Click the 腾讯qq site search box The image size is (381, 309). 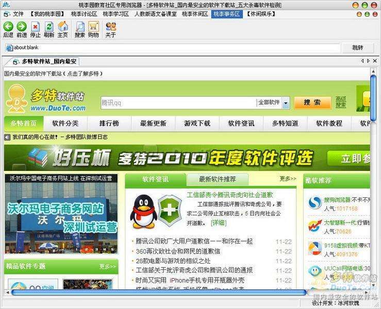pyautogui.click(x=178, y=102)
